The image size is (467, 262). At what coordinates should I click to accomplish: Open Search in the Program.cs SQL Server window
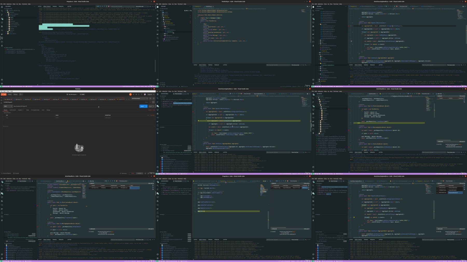(2, 11)
